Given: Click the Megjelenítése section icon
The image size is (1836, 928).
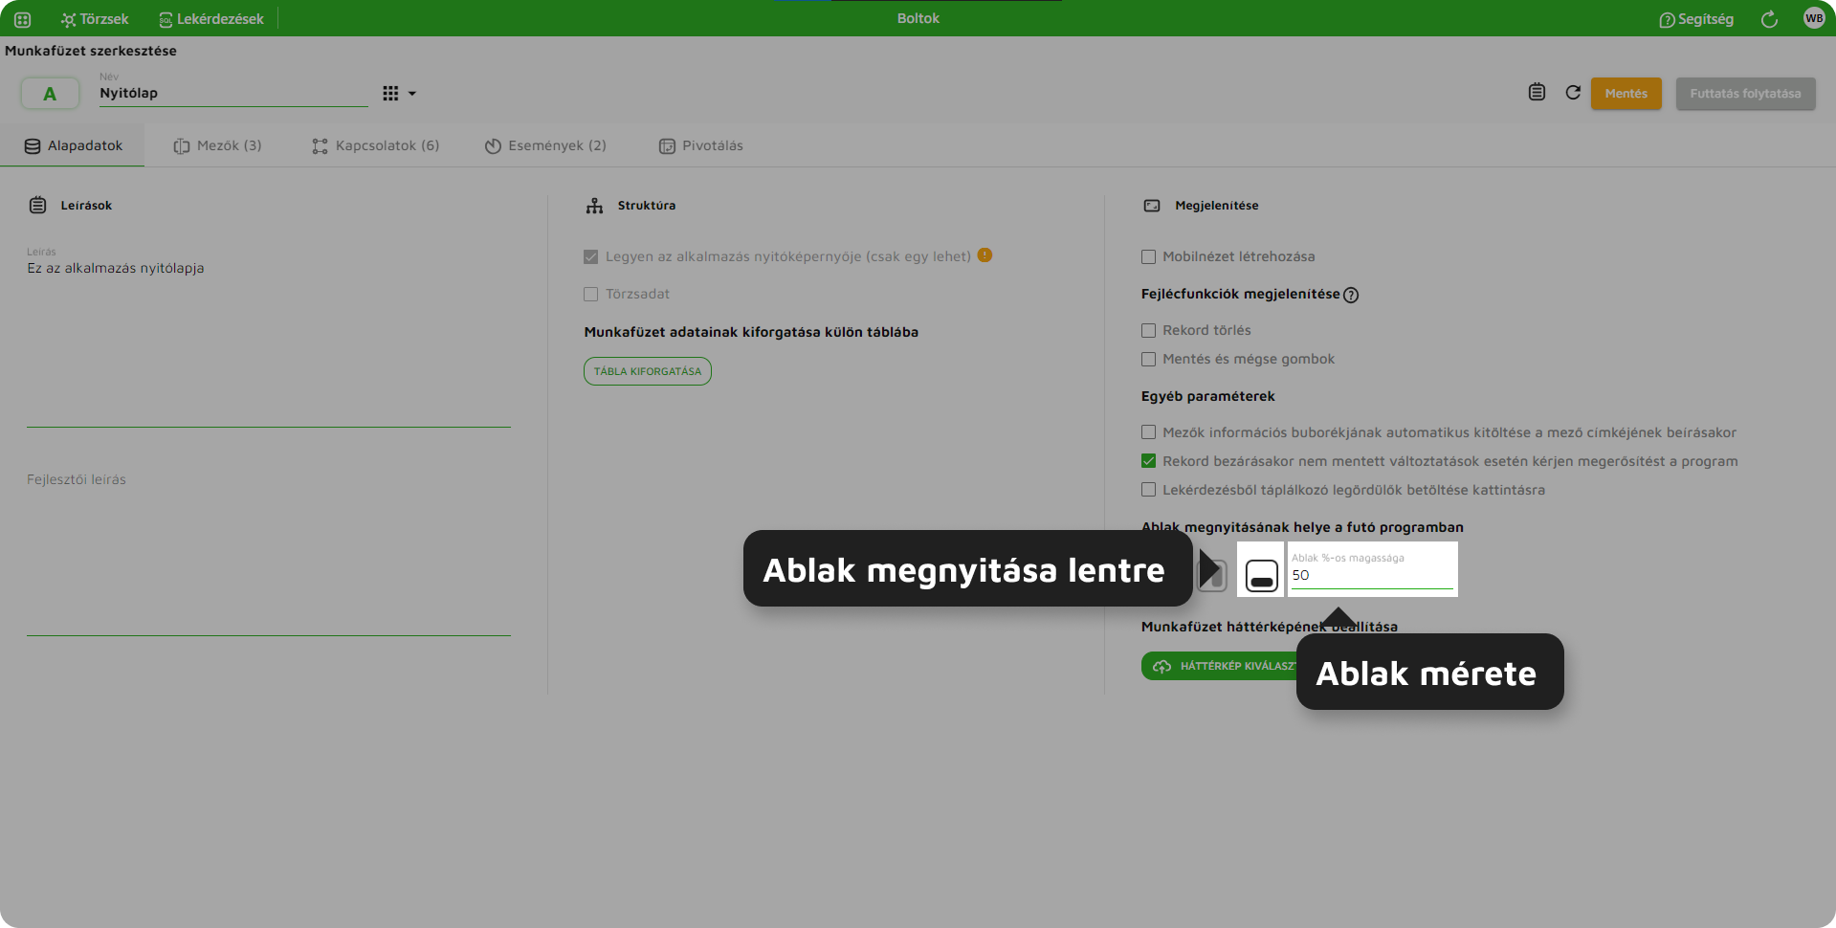Looking at the screenshot, I should click(x=1152, y=206).
